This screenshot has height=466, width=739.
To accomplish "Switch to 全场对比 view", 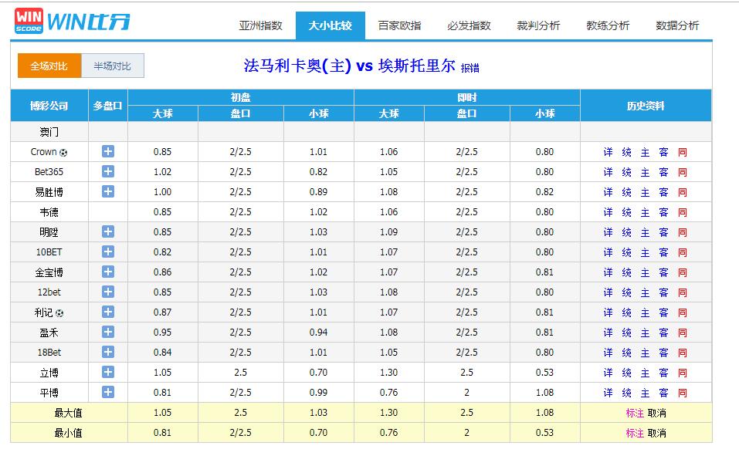I will click(x=49, y=66).
